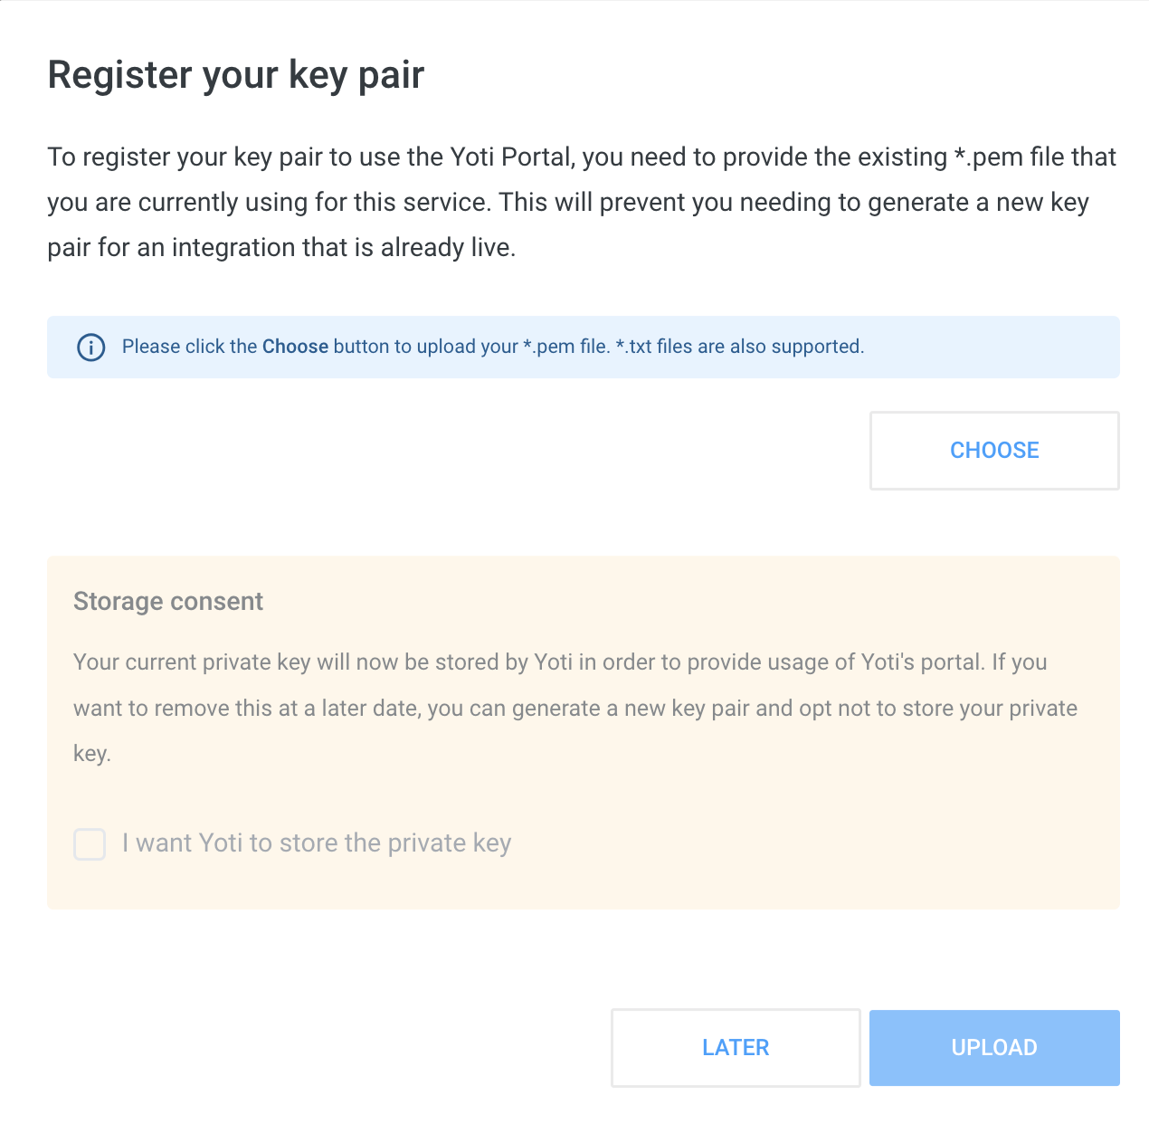Select the "Storage consent" heading

168,602
